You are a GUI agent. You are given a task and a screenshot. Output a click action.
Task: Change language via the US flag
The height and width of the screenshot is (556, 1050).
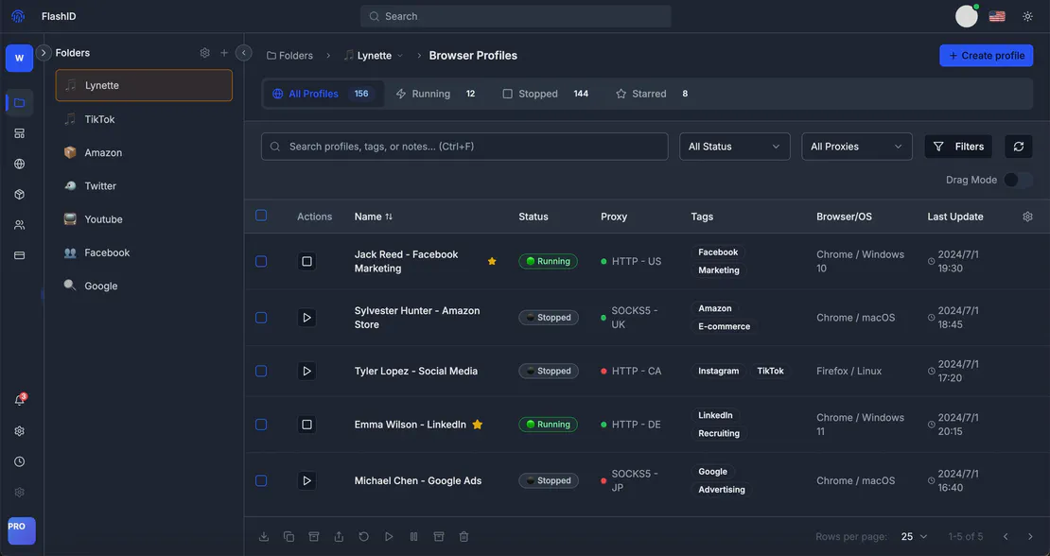pos(997,17)
